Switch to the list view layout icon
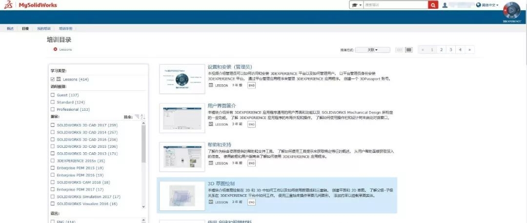527x223 pixels. [409, 50]
